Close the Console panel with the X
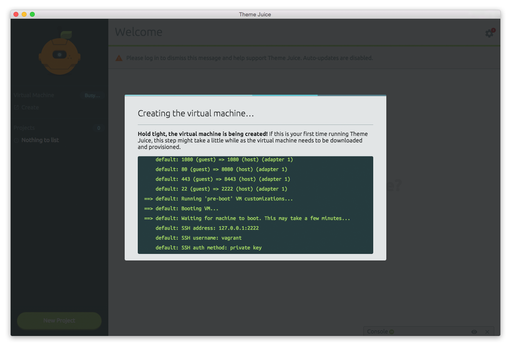This screenshot has height=347, width=511. (x=487, y=332)
